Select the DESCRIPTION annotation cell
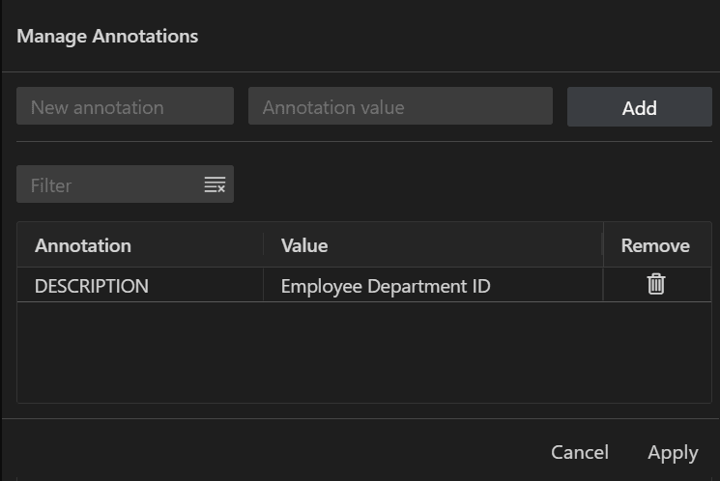The height and width of the screenshot is (481, 720). 92,286
